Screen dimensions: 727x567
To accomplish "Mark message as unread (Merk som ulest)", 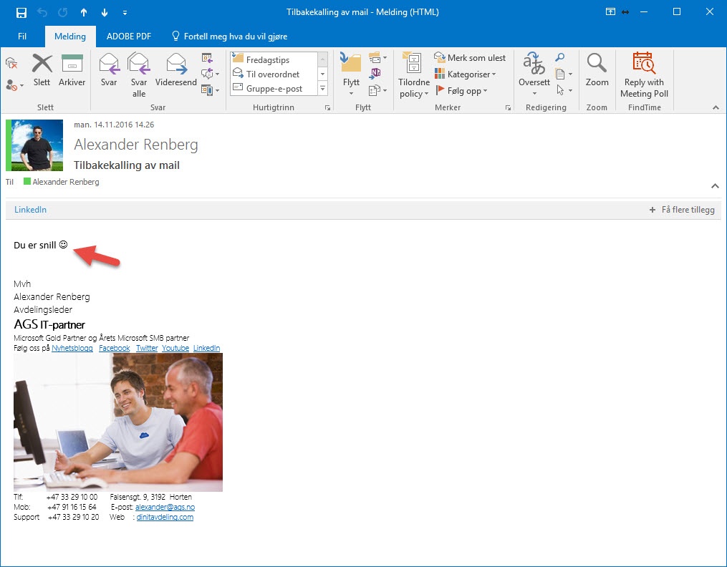I will pos(470,58).
